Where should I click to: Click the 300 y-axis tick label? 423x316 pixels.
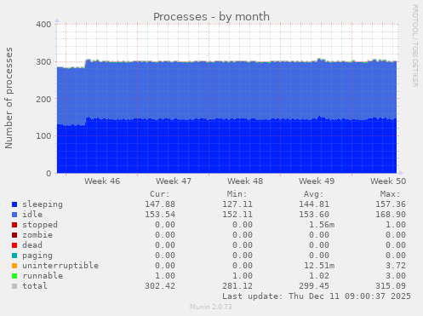tap(43, 62)
